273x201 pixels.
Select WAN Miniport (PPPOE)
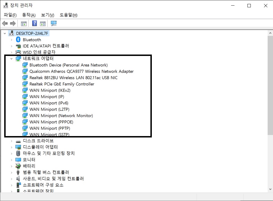(51, 122)
